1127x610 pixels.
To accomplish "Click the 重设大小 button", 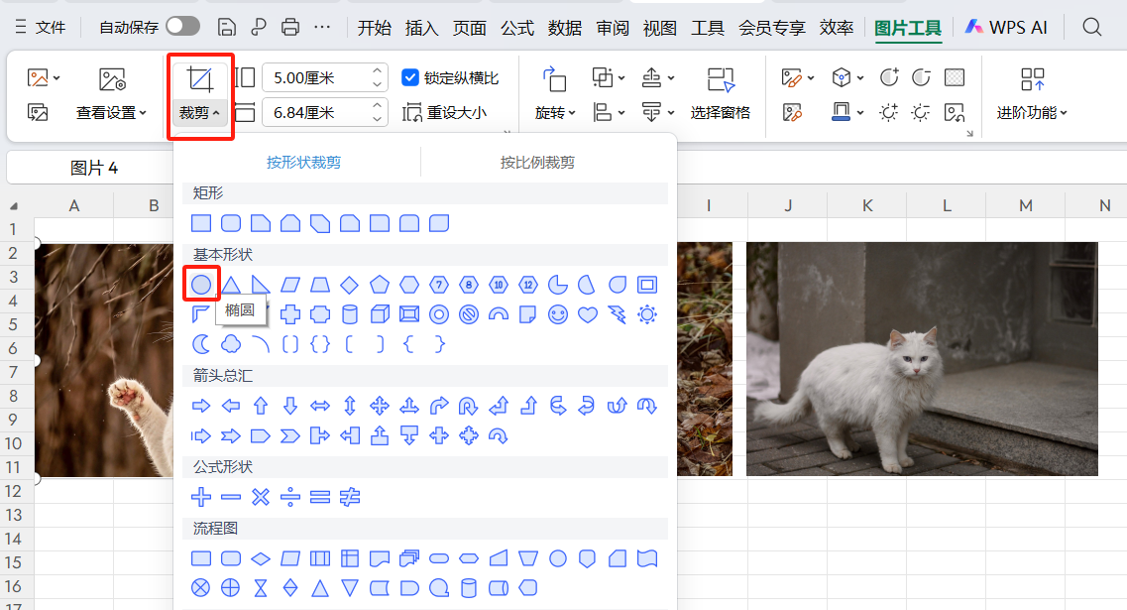I will tap(445, 113).
